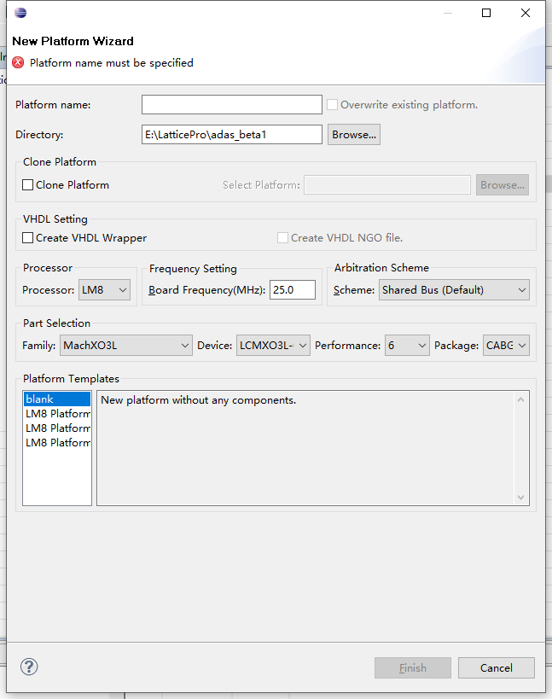Expand the Performance dropdown
This screenshot has width=552, height=699.
407,346
